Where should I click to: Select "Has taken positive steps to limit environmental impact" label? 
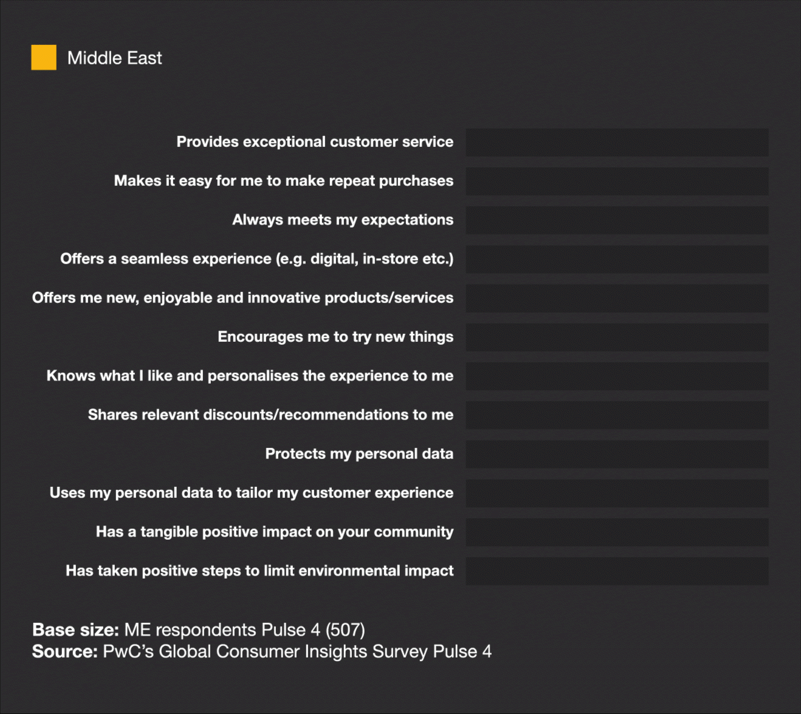pyautogui.click(x=260, y=571)
